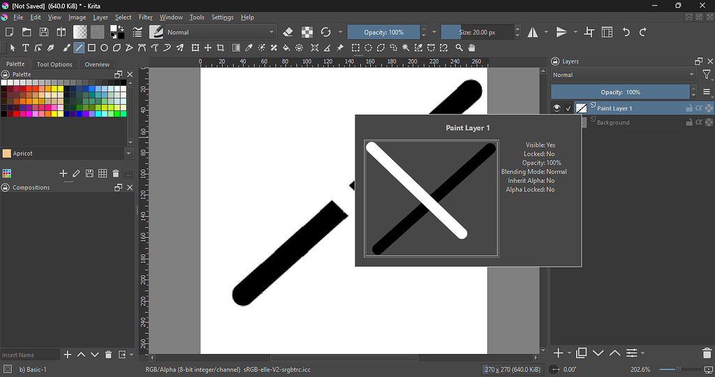Viewport: 715px width, 377px height.
Task: Expand the Apricot color name dropdown
Action: pyautogui.click(x=128, y=154)
